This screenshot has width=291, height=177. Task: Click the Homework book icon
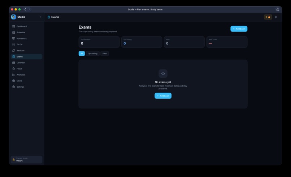pos(14,38)
